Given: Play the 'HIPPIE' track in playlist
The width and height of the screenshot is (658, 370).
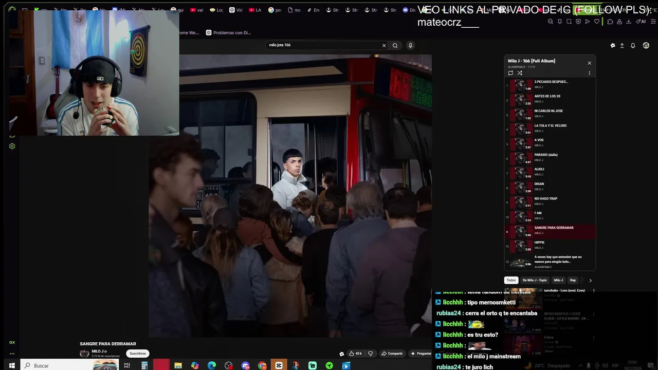Looking at the screenshot, I should pos(550,246).
